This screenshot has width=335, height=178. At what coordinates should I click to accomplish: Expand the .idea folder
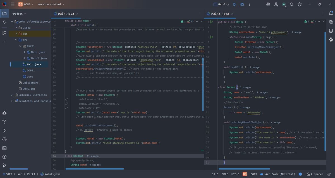[16, 28]
